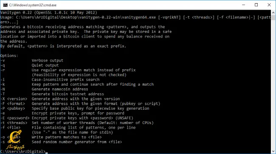Image resolution: width=276 pixels, height=154 pixels.
Task: Close the cmd.exe window
Action: (x=269, y=5)
